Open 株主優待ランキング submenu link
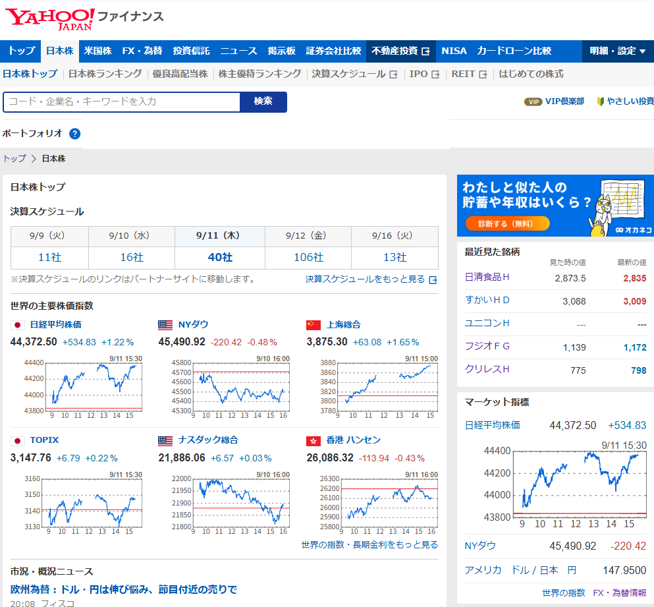This screenshot has height=607, width=654. click(x=260, y=74)
